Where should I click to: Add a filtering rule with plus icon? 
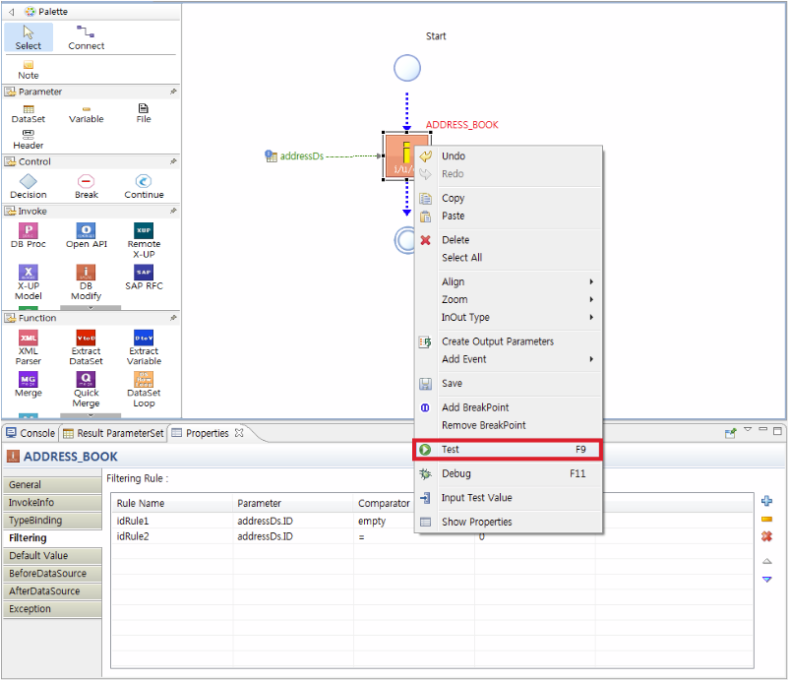click(766, 501)
